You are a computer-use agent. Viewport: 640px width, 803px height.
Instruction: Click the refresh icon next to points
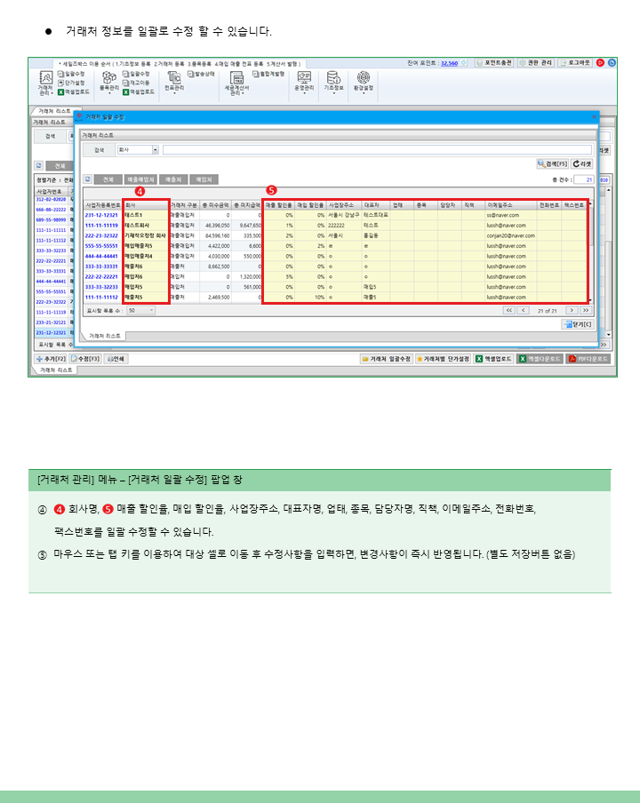pyautogui.click(x=464, y=62)
